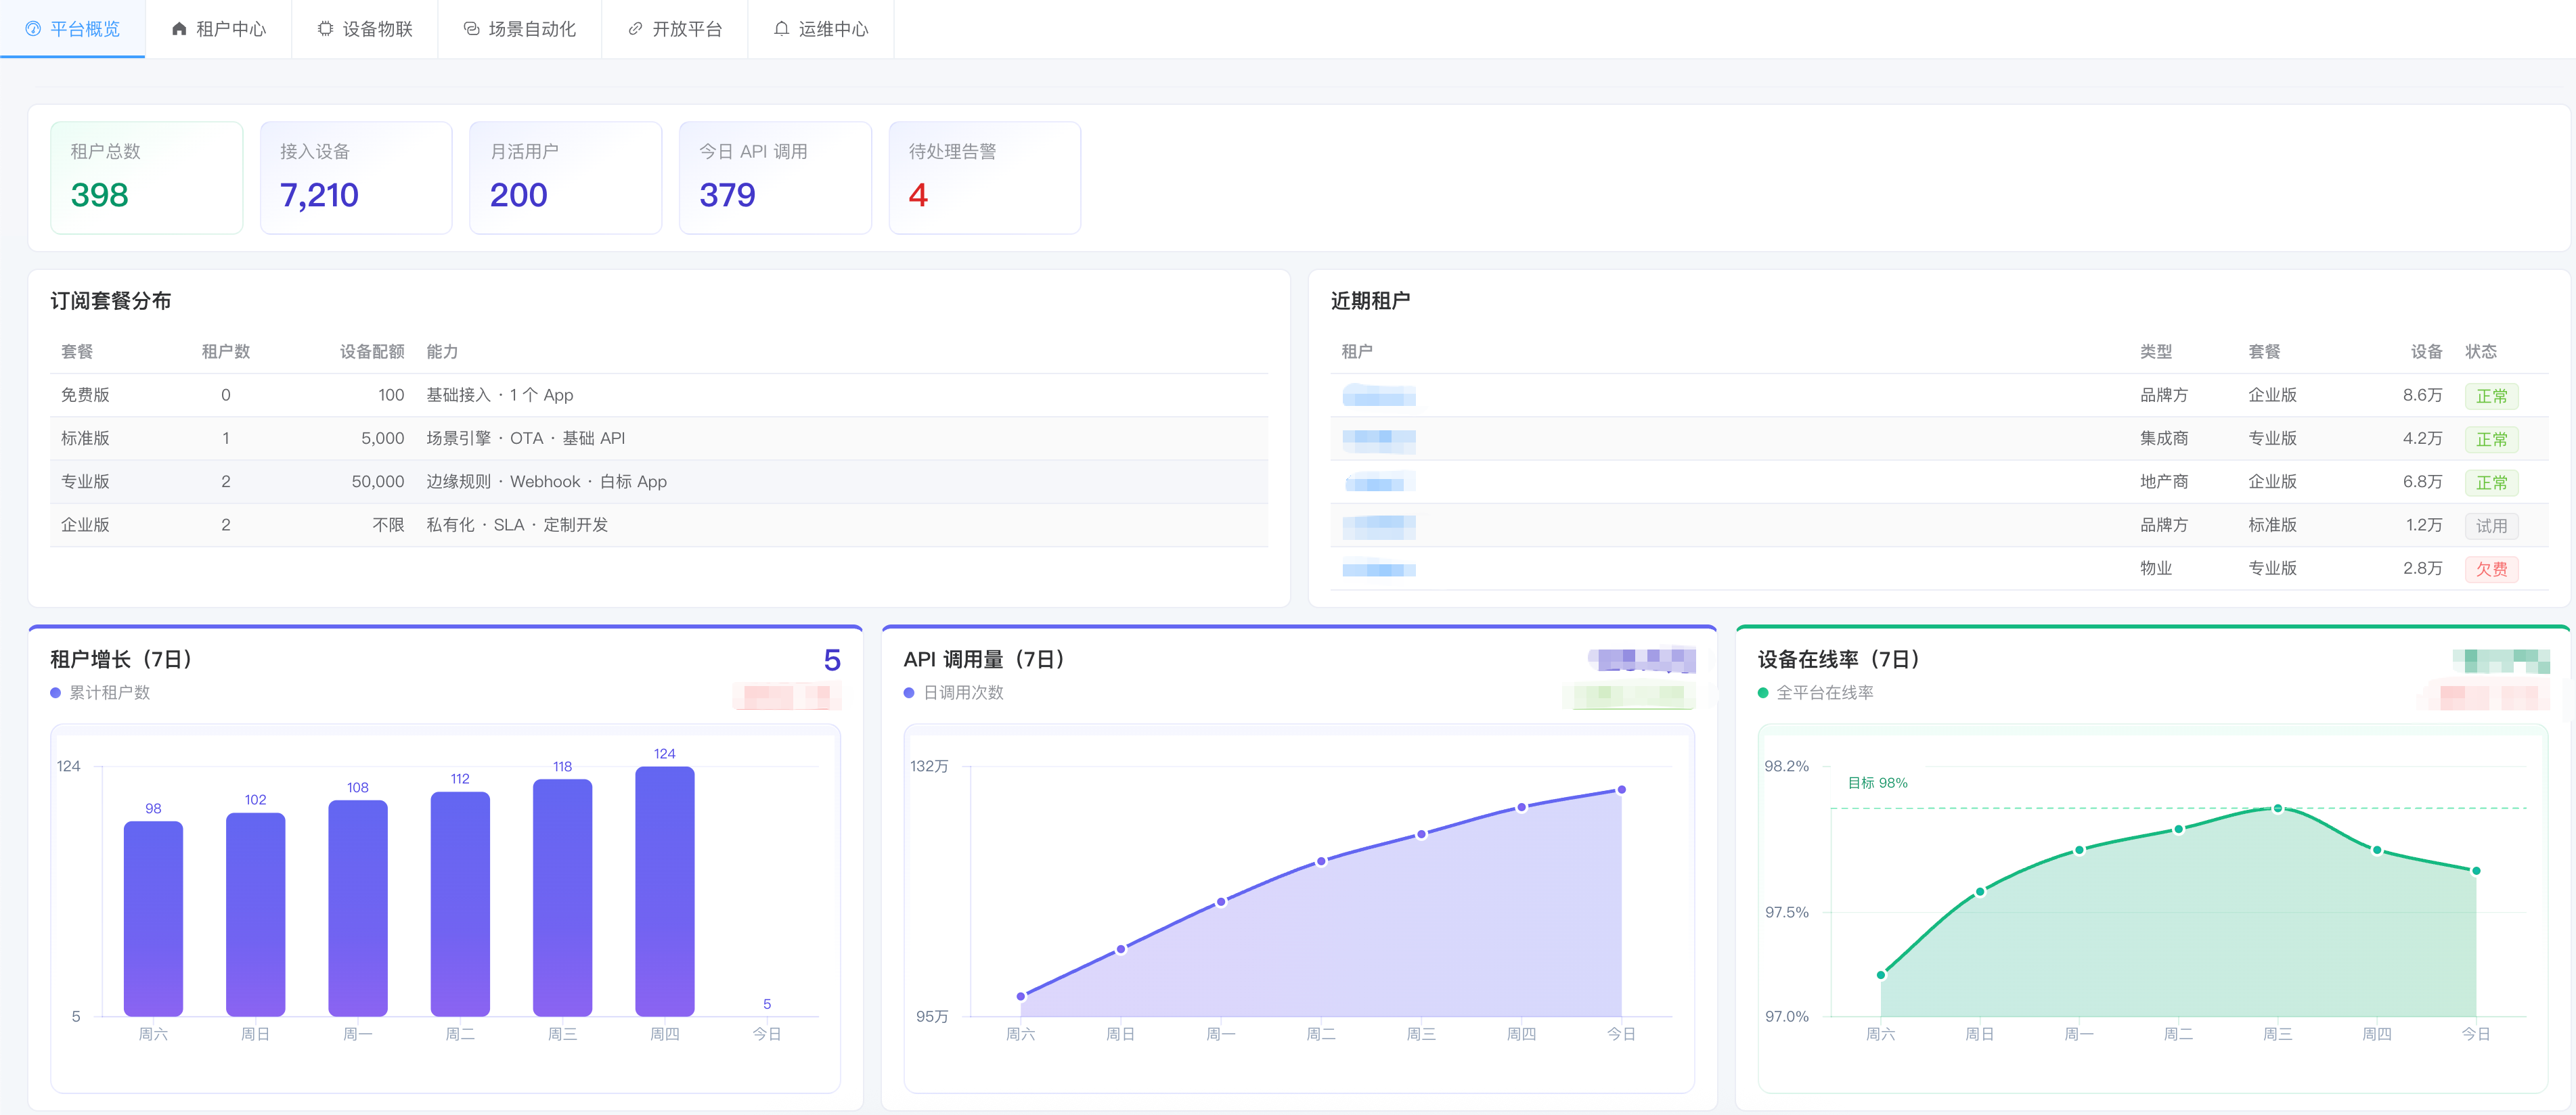Click the icon beside 场景自动化
Image resolution: width=2576 pixels, height=1115 pixels.
coord(471,29)
